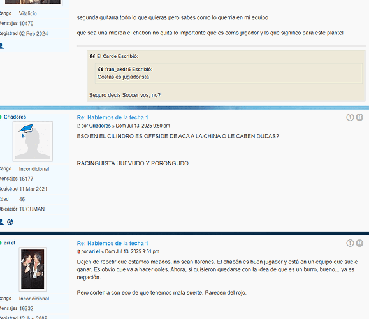Click the post icon before 'por Criadores'
This screenshot has width=369, height=319.
click(x=78, y=126)
